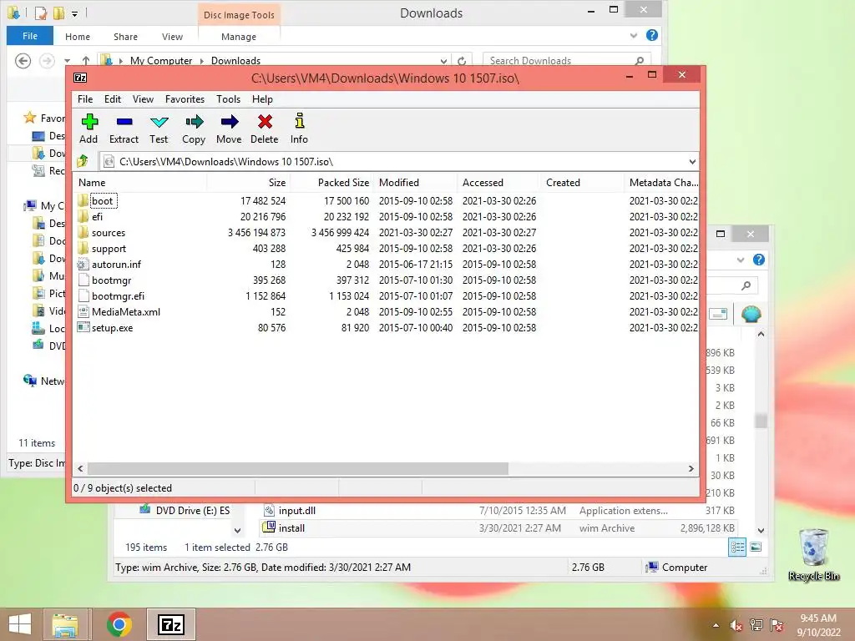
Task: Click the muted volume tray icon
Action: [x=736, y=625]
